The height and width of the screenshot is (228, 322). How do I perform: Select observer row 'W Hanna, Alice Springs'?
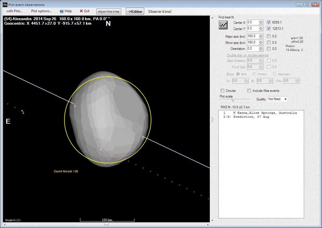pos(260,113)
